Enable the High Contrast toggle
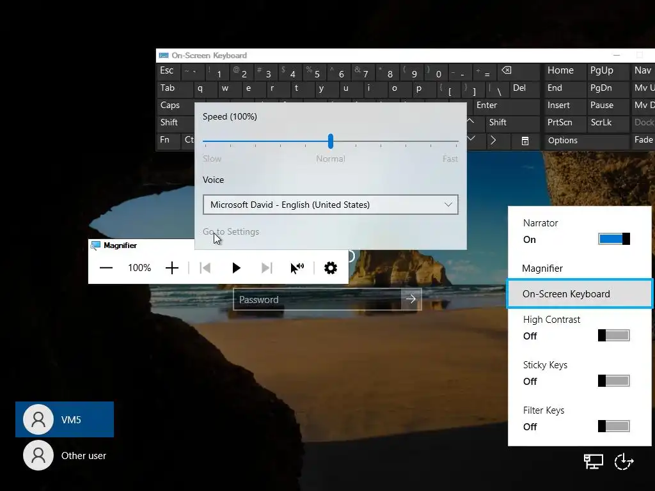The height and width of the screenshot is (491, 655). click(x=613, y=335)
